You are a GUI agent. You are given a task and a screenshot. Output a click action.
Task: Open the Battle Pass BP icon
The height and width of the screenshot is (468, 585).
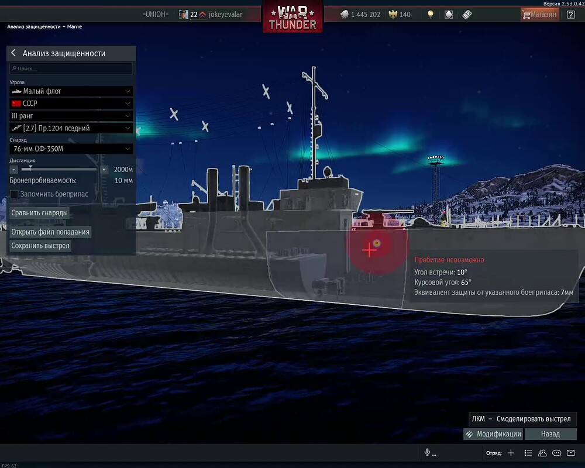(468, 13)
